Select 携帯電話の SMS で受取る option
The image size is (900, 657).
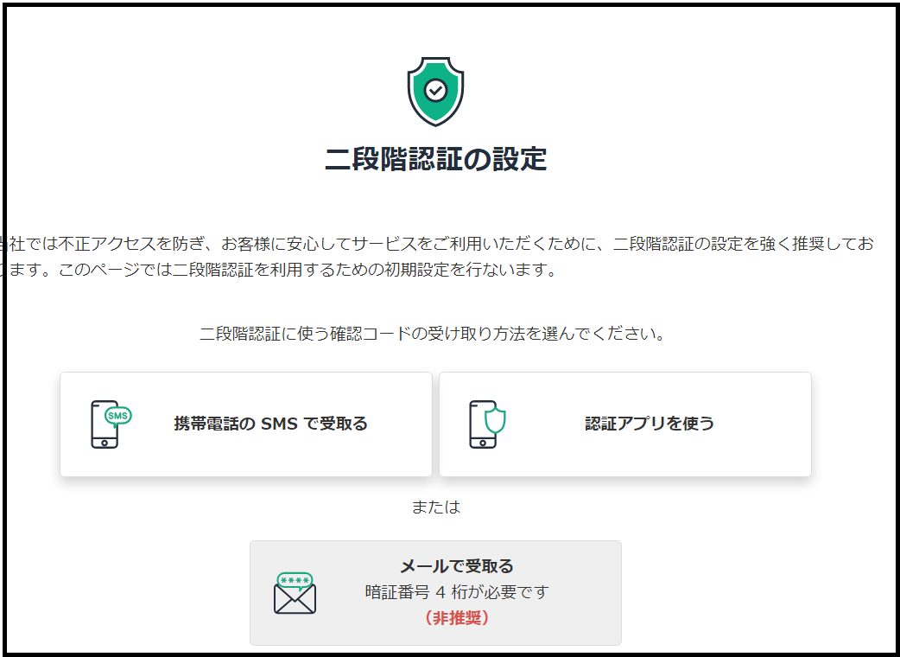coord(246,424)
